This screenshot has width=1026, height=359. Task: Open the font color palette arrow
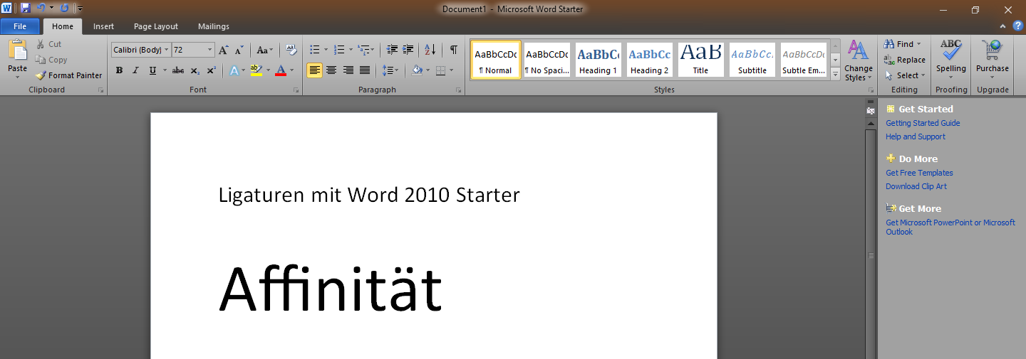(293, 70)
